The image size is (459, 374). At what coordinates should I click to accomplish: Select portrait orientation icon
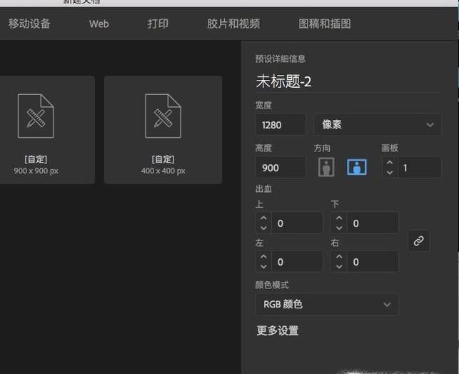tap(326, 167)
